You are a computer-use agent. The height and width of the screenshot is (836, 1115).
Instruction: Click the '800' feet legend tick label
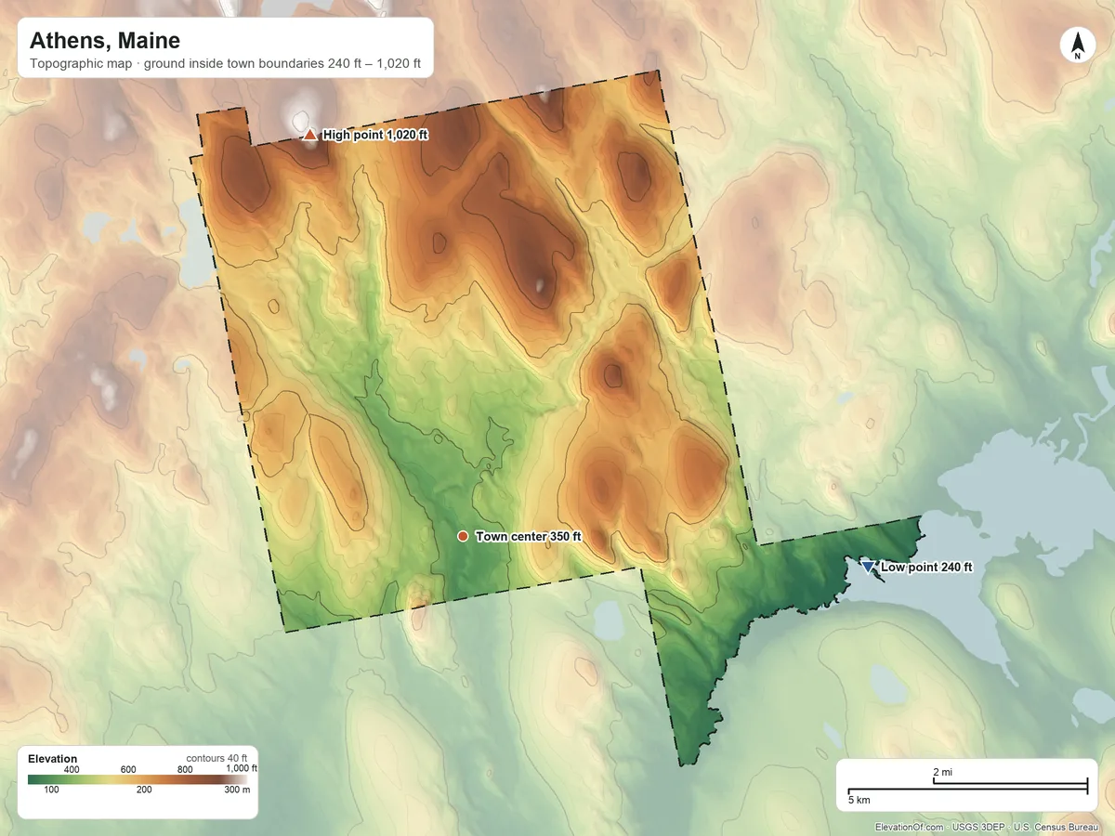tap(185, 769)
